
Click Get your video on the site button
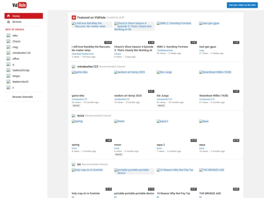point(242,5)
